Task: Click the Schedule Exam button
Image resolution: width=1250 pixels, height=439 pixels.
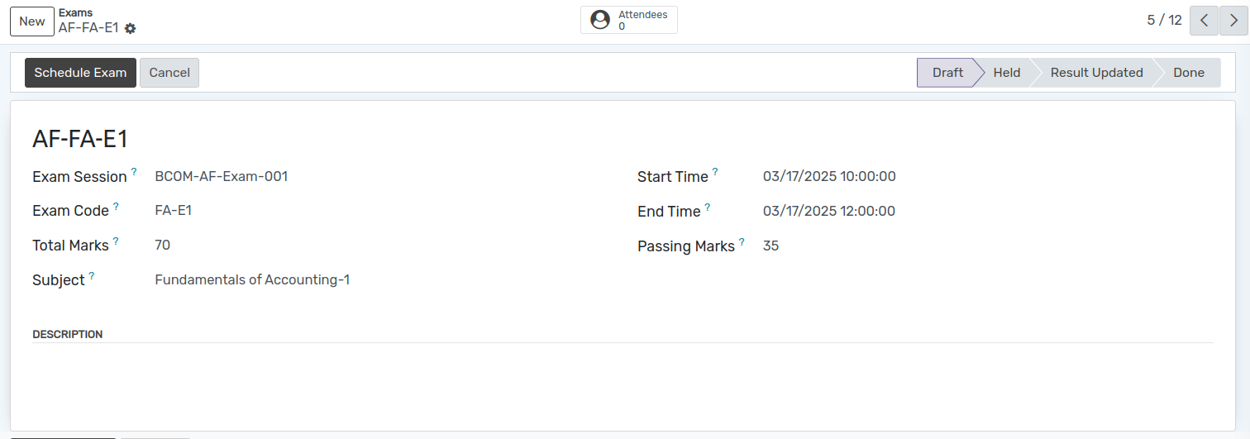Action: pyautogui.click(x=80, y=73)
